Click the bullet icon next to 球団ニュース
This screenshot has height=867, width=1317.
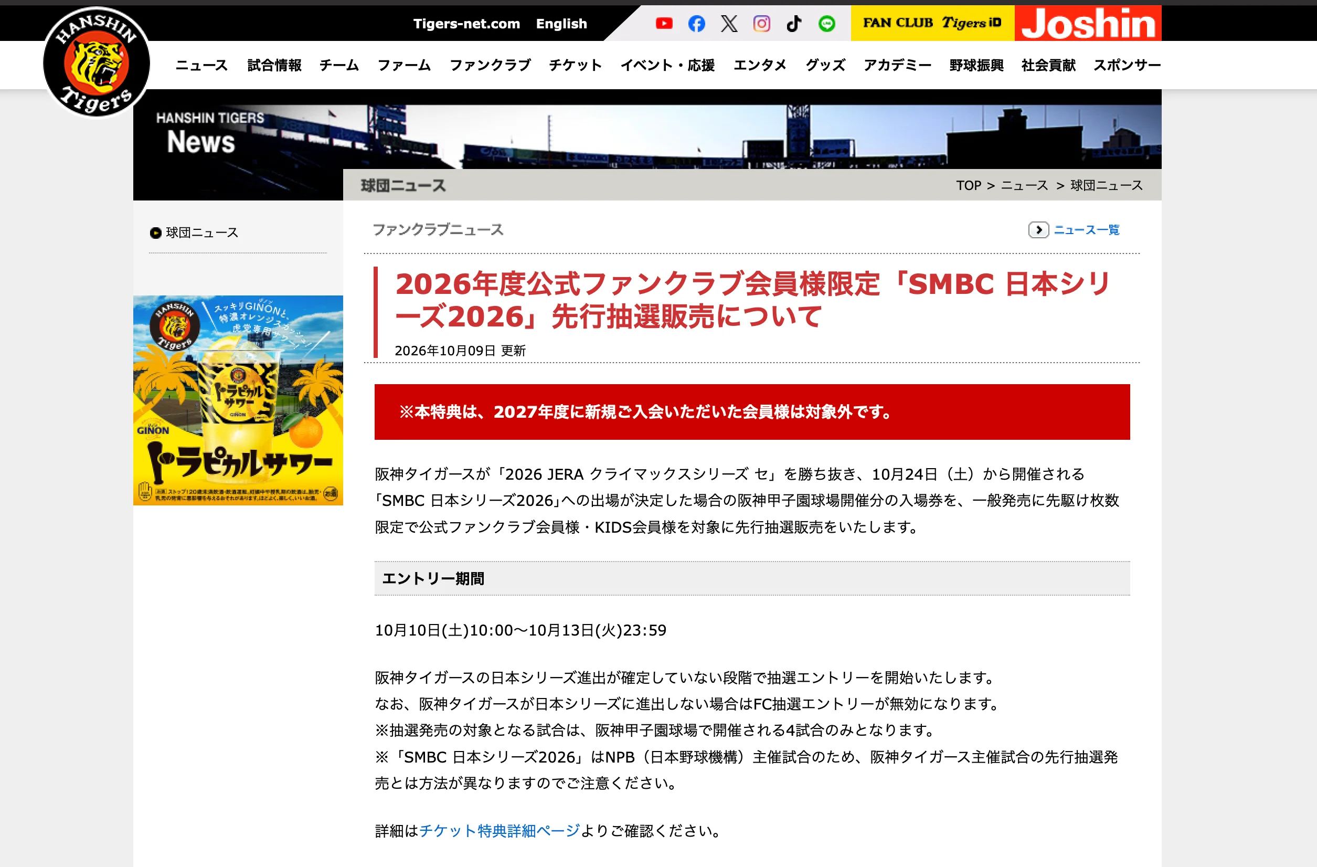(x=155, y=233)
